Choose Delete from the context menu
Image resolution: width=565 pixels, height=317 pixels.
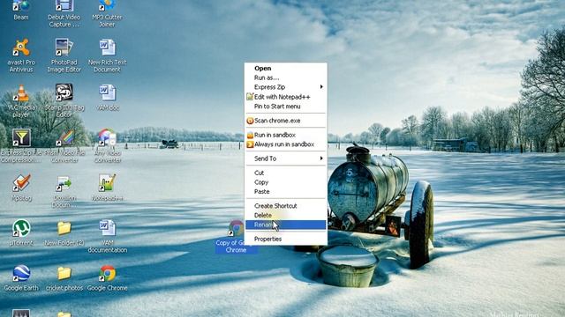click(x=286, y=215)
